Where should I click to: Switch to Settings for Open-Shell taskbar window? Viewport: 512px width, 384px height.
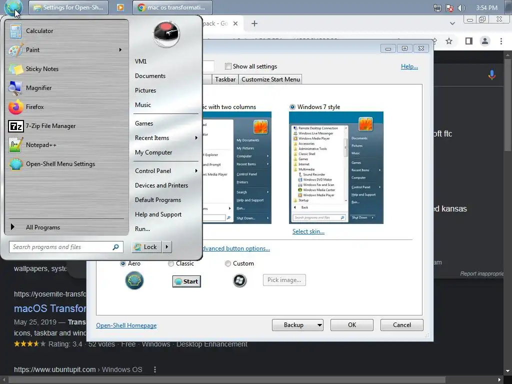click(68, 7)
